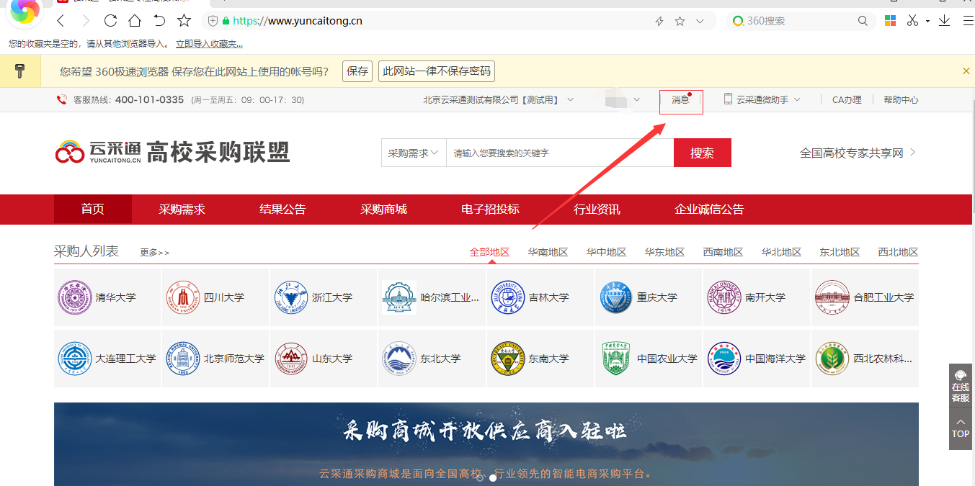Image resolution: width=975 pixels, height=486 pixels.
Task: Click 立即导入收藏夹 link
Action: [210, 44]
